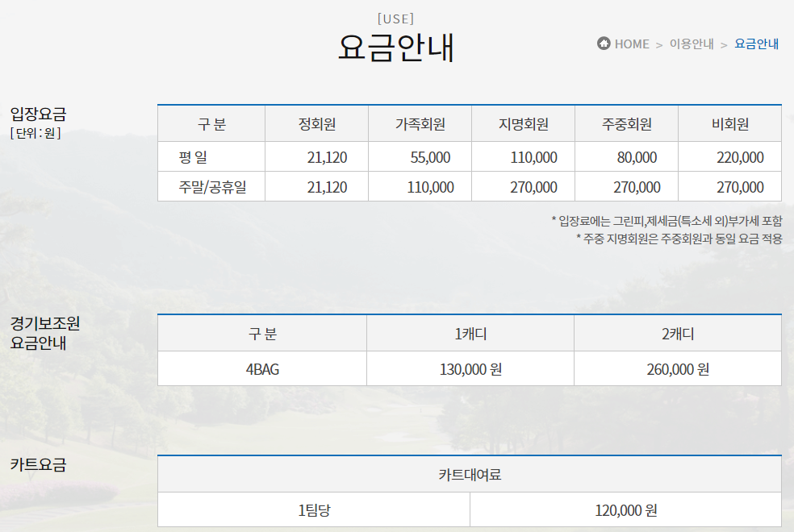Click the 55,000 가족회원 weekday fee
This screenshot has height=532, width=794.
tap(430, 157)
